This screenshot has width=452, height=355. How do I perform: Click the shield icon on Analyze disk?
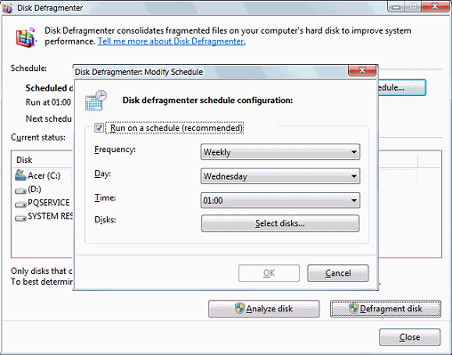[239, 309]
